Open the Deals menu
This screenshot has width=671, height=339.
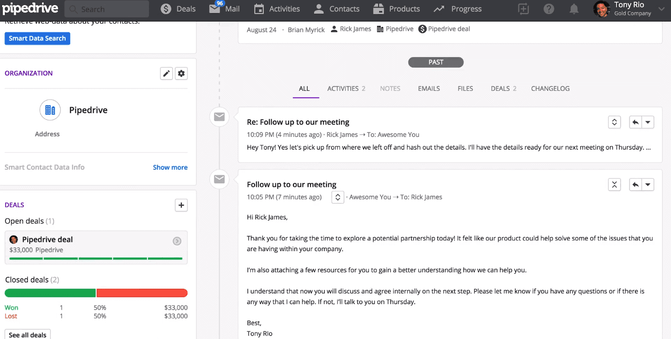[x=178, y=9]
